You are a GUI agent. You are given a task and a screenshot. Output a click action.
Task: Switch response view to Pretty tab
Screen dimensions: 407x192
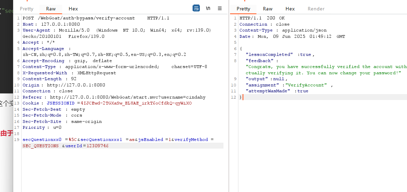243,9
